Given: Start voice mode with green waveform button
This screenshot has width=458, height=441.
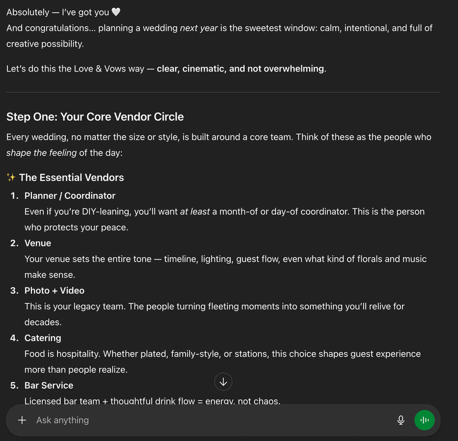Looking at the screenshot, I should (425, 420).
